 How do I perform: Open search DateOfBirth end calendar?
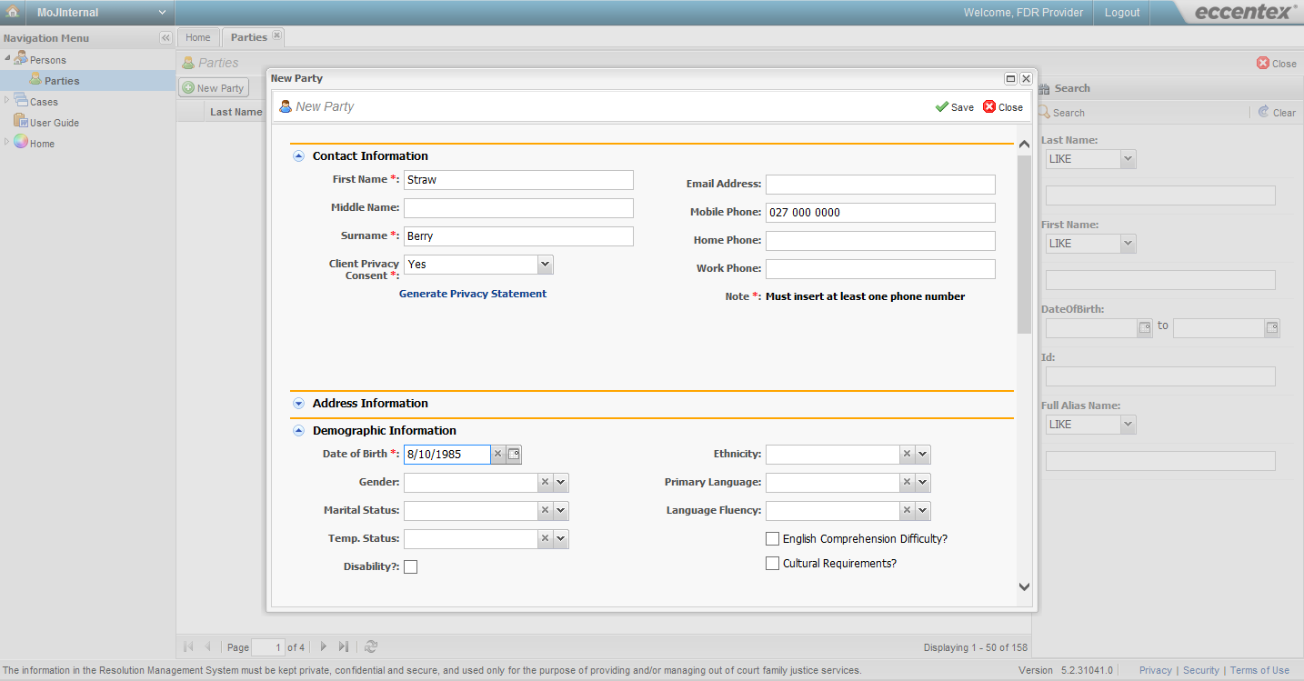(x=1272, y=328)
